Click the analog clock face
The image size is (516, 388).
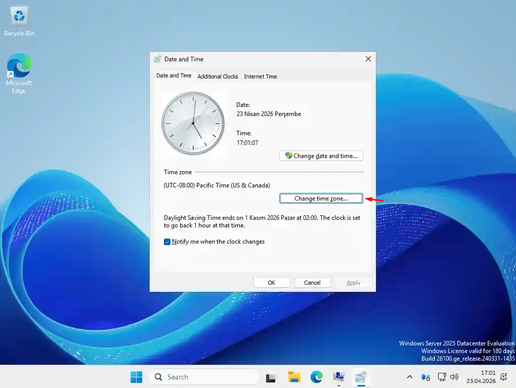[x=193, y=123]
